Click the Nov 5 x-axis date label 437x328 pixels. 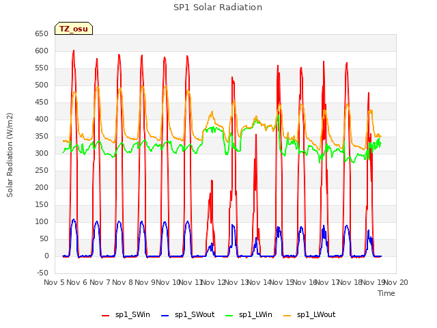(54, 282)
